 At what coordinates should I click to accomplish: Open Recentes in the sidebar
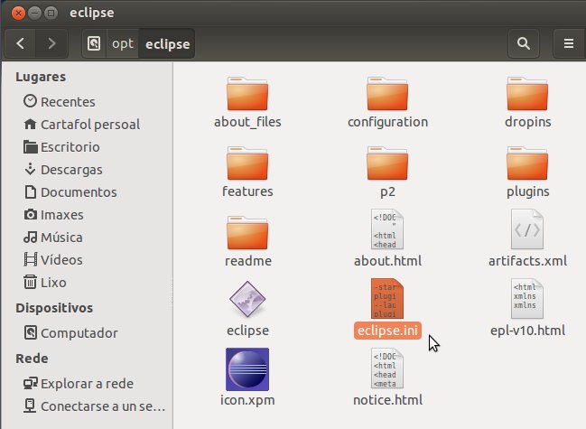click(88, 102)
